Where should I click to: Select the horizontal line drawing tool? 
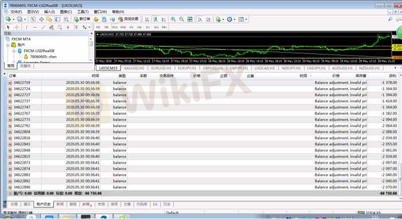35,27
